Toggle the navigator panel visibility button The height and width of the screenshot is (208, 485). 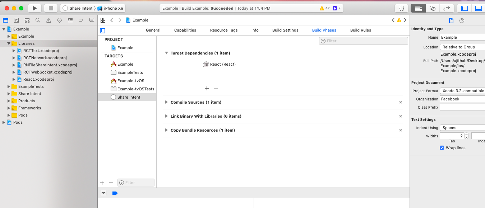(x=465, y=8)
